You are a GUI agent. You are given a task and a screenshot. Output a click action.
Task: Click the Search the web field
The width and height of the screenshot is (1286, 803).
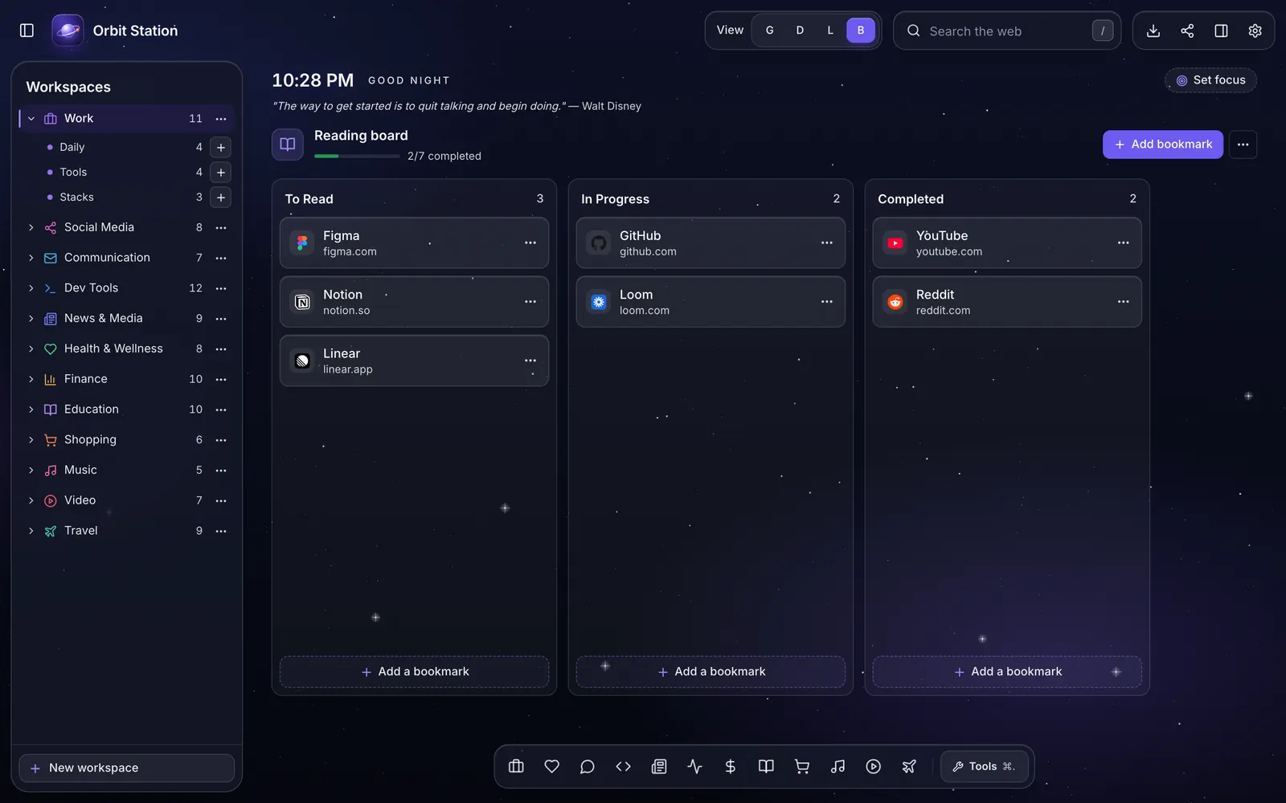[1007, 31]
